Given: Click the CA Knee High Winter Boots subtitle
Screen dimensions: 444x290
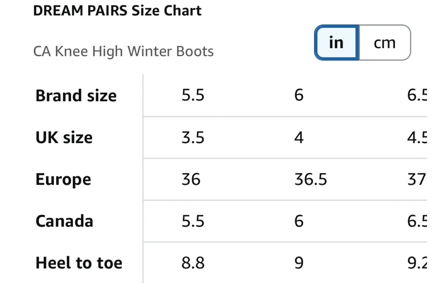Looking at the screenshot, I should point(123,51).
